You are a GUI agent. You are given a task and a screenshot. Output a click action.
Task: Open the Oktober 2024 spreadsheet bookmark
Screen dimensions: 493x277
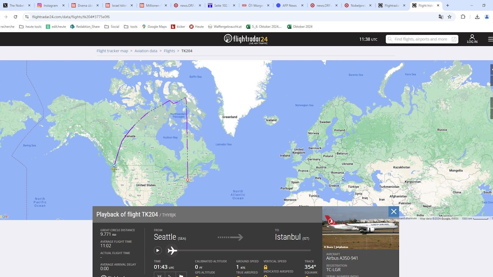[300, 27]
